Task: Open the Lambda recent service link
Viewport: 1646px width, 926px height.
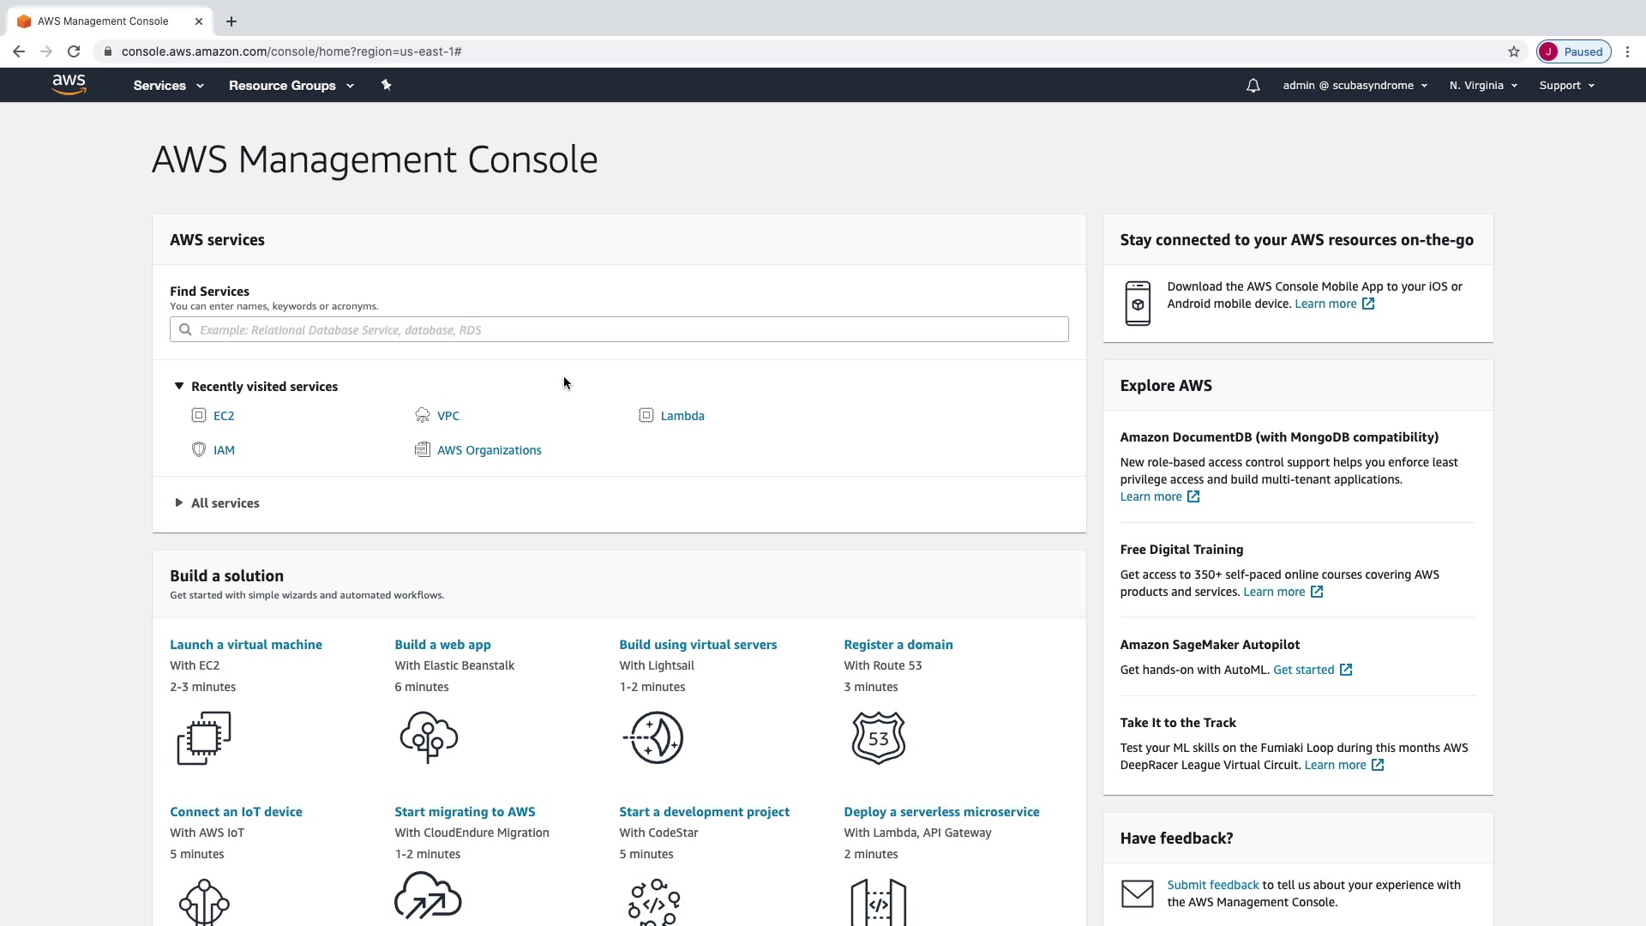Action: click(682, 416)
